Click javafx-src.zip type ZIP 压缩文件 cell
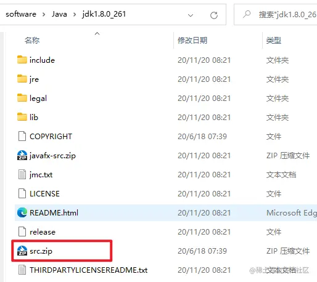The height and width of the screenshot is (282, 317). coord(288,156)
